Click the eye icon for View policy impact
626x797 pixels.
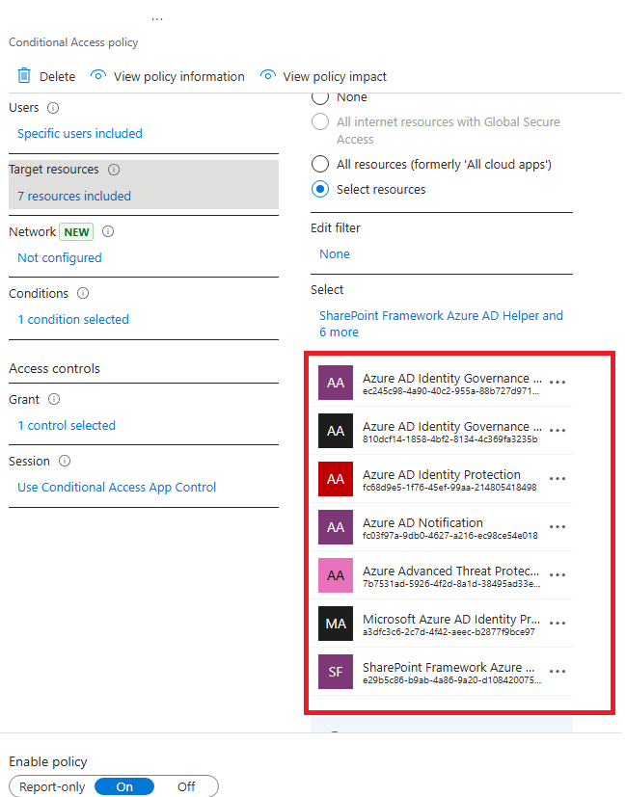(x=267, y=75)
